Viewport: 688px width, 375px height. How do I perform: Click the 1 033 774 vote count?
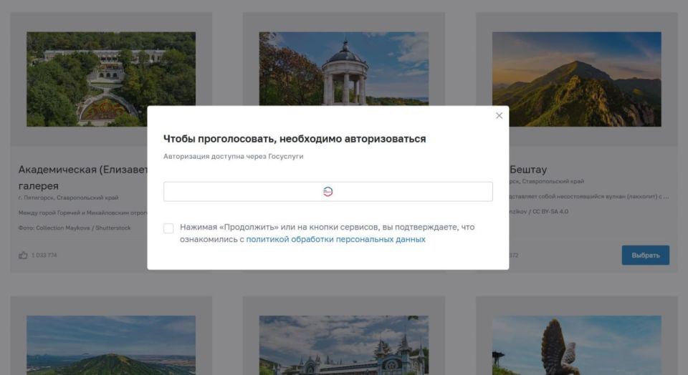coord(44,255)
